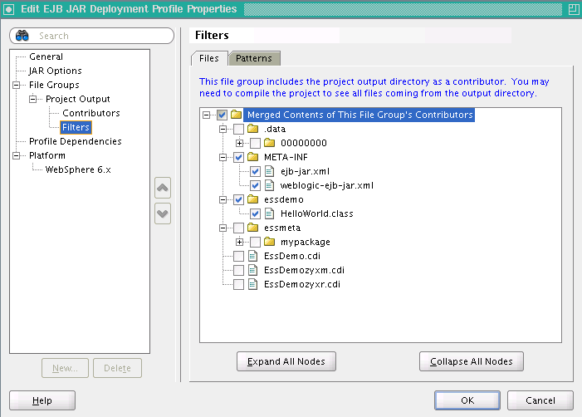Confirm with the OK button
This screenshot has width=582, height=417.
467,400
